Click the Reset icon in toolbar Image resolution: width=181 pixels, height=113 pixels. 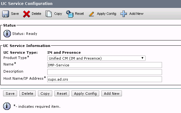tap(70, 14)
